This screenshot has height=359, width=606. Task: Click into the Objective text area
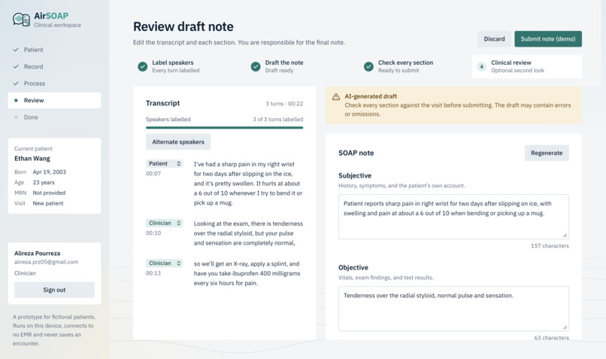453,309
